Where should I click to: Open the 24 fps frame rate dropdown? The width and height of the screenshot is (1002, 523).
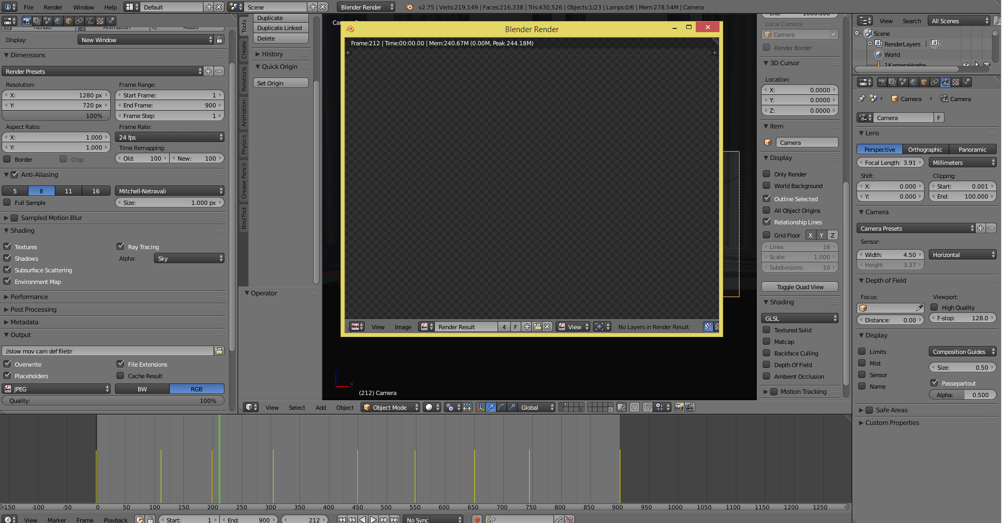[170, 137]
